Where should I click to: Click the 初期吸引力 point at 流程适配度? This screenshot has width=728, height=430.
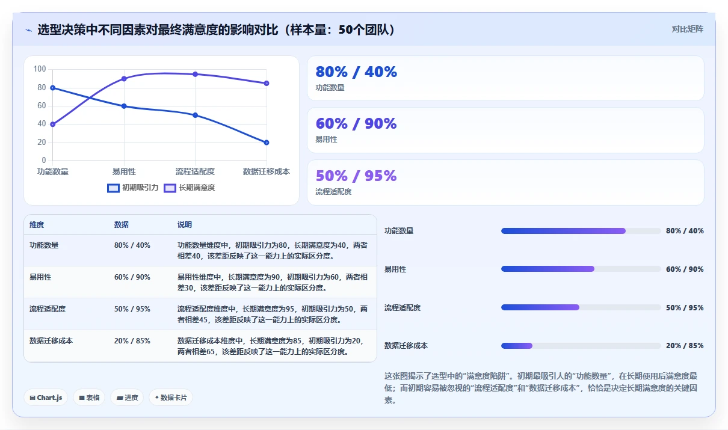(x=195, y=115)
